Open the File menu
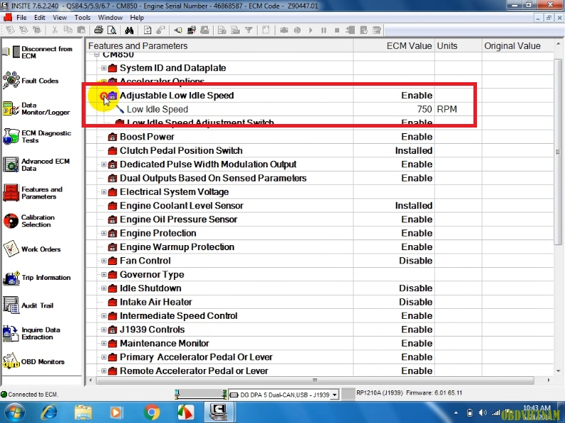The width and height of the screenshot is (565, 423). click(x=21, y=17)
